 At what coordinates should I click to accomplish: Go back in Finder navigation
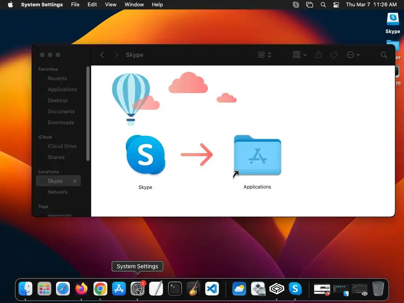coord(102,54)
